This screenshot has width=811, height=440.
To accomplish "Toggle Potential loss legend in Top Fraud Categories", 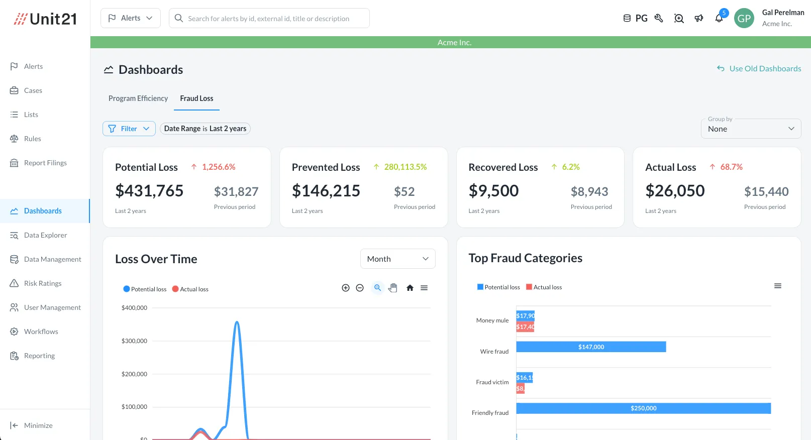I will [498, 287].
